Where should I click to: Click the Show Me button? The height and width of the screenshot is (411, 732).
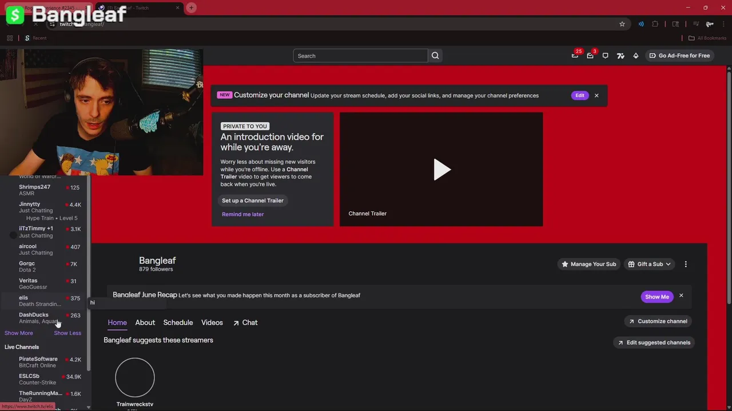pyautogui.click(x=657, y=297)
